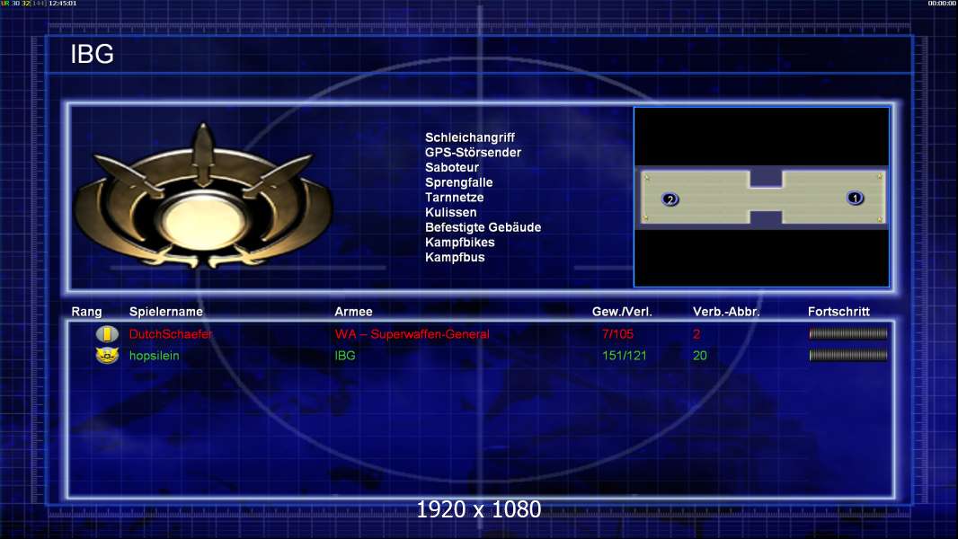Image resolution: width=958 pixels, height=539 pixels.
Task: Click the 7/105 win/loss value
Action: pyautogui.click(x=617, y=334)
